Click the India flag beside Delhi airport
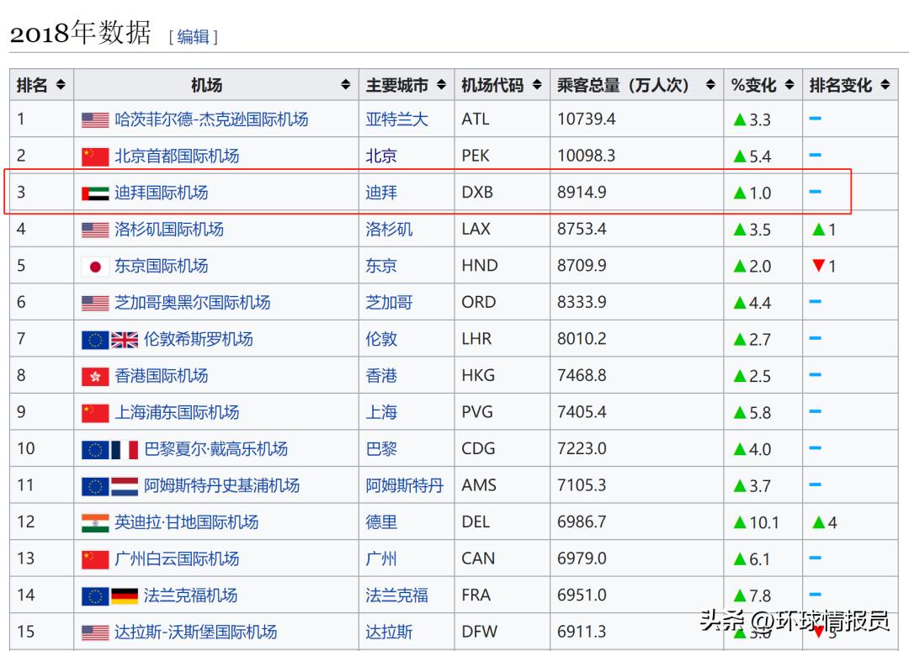 [95, 522]
